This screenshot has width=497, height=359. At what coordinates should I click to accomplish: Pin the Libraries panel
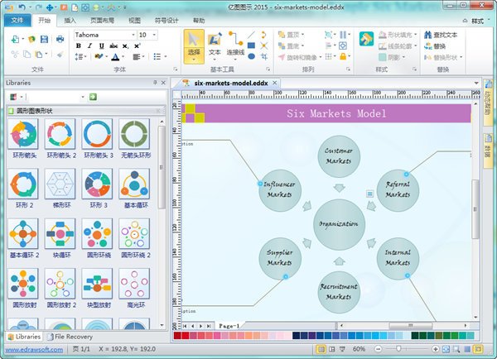154,84
